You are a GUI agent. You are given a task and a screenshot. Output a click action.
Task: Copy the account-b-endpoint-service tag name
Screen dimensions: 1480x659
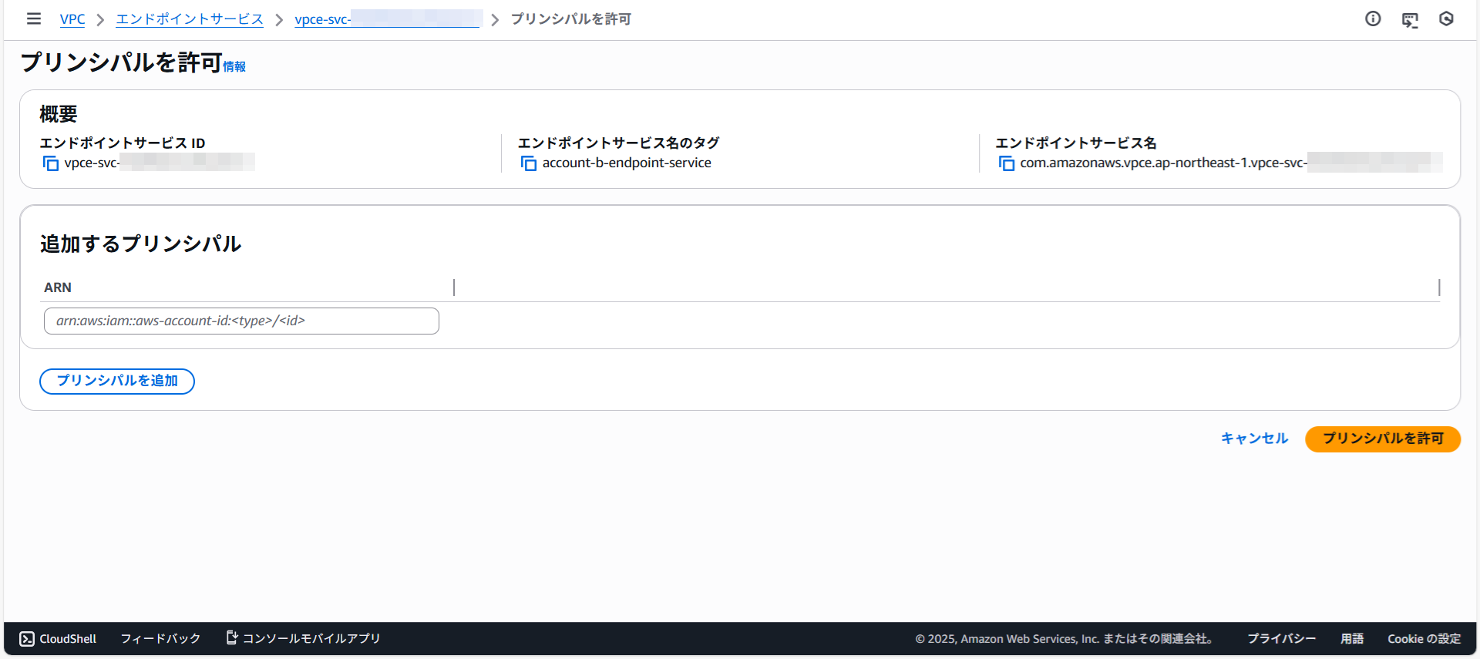pos(529,163)
